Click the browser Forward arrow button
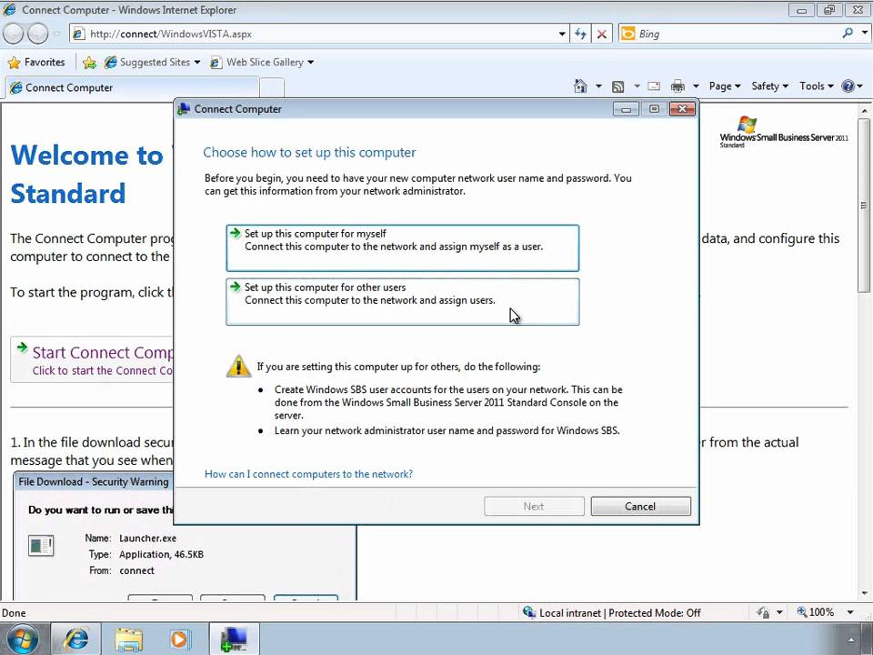Screen dimensions: 873x655 38,34
